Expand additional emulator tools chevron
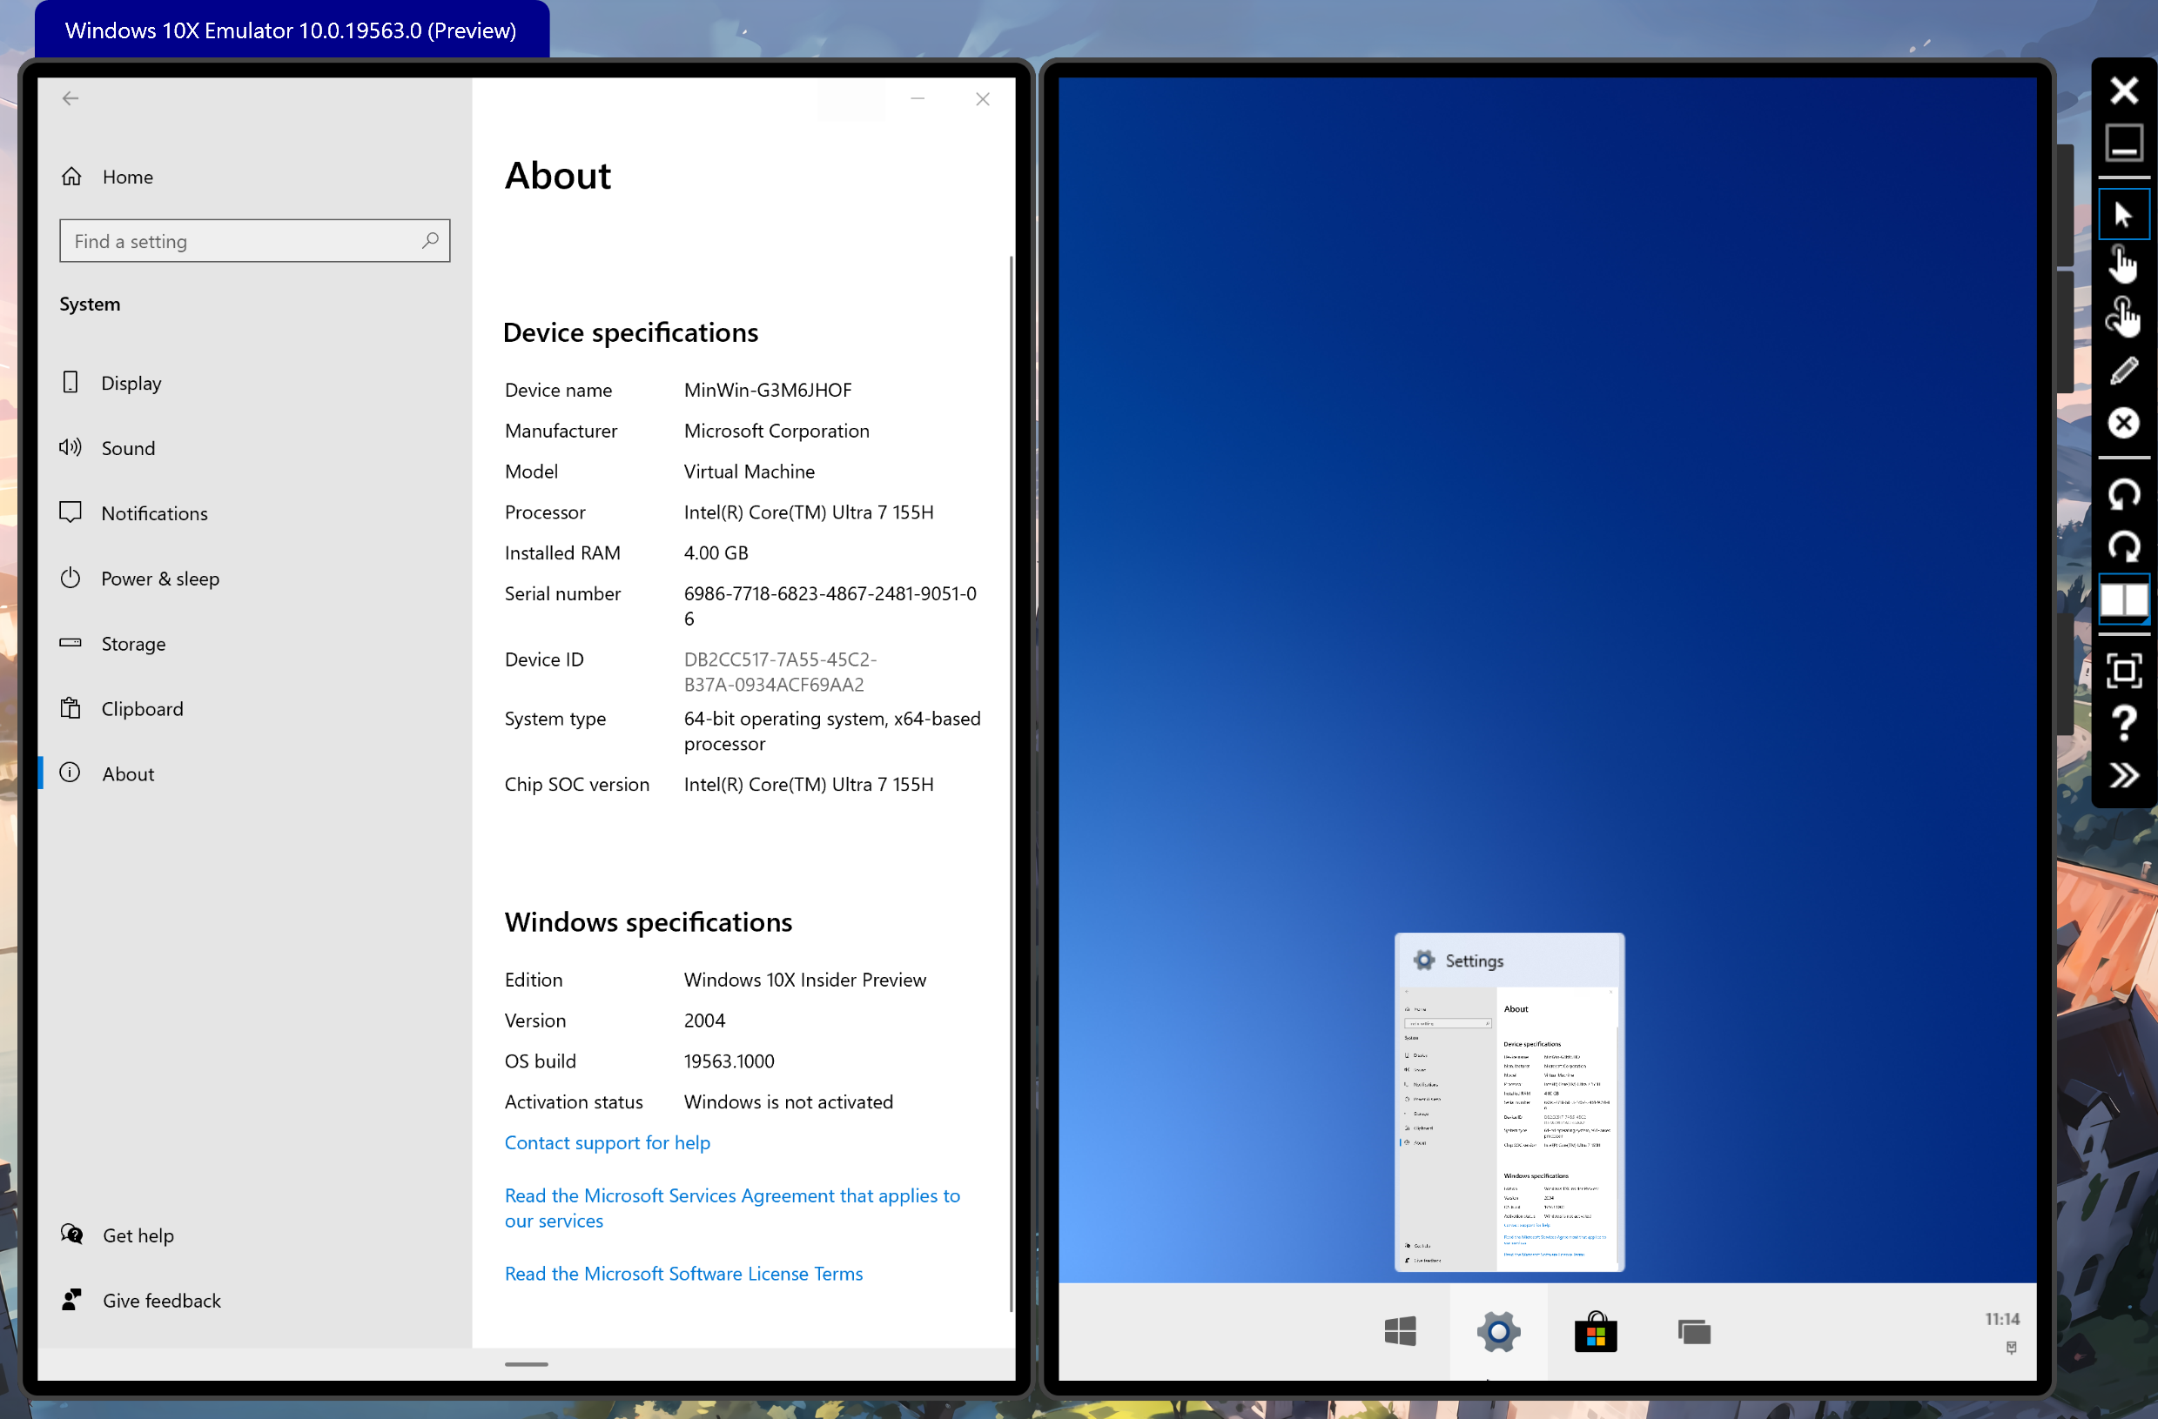The image size is (2158, 1419). point(2122,776)
